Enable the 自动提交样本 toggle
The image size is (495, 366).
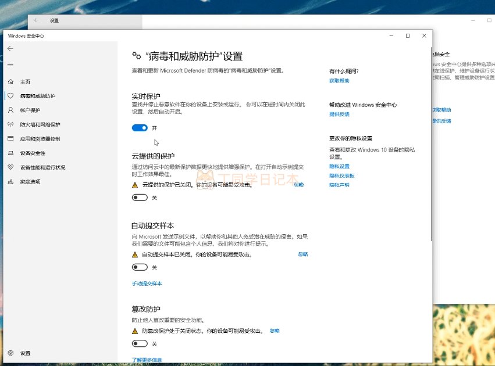tap(140, 267)
